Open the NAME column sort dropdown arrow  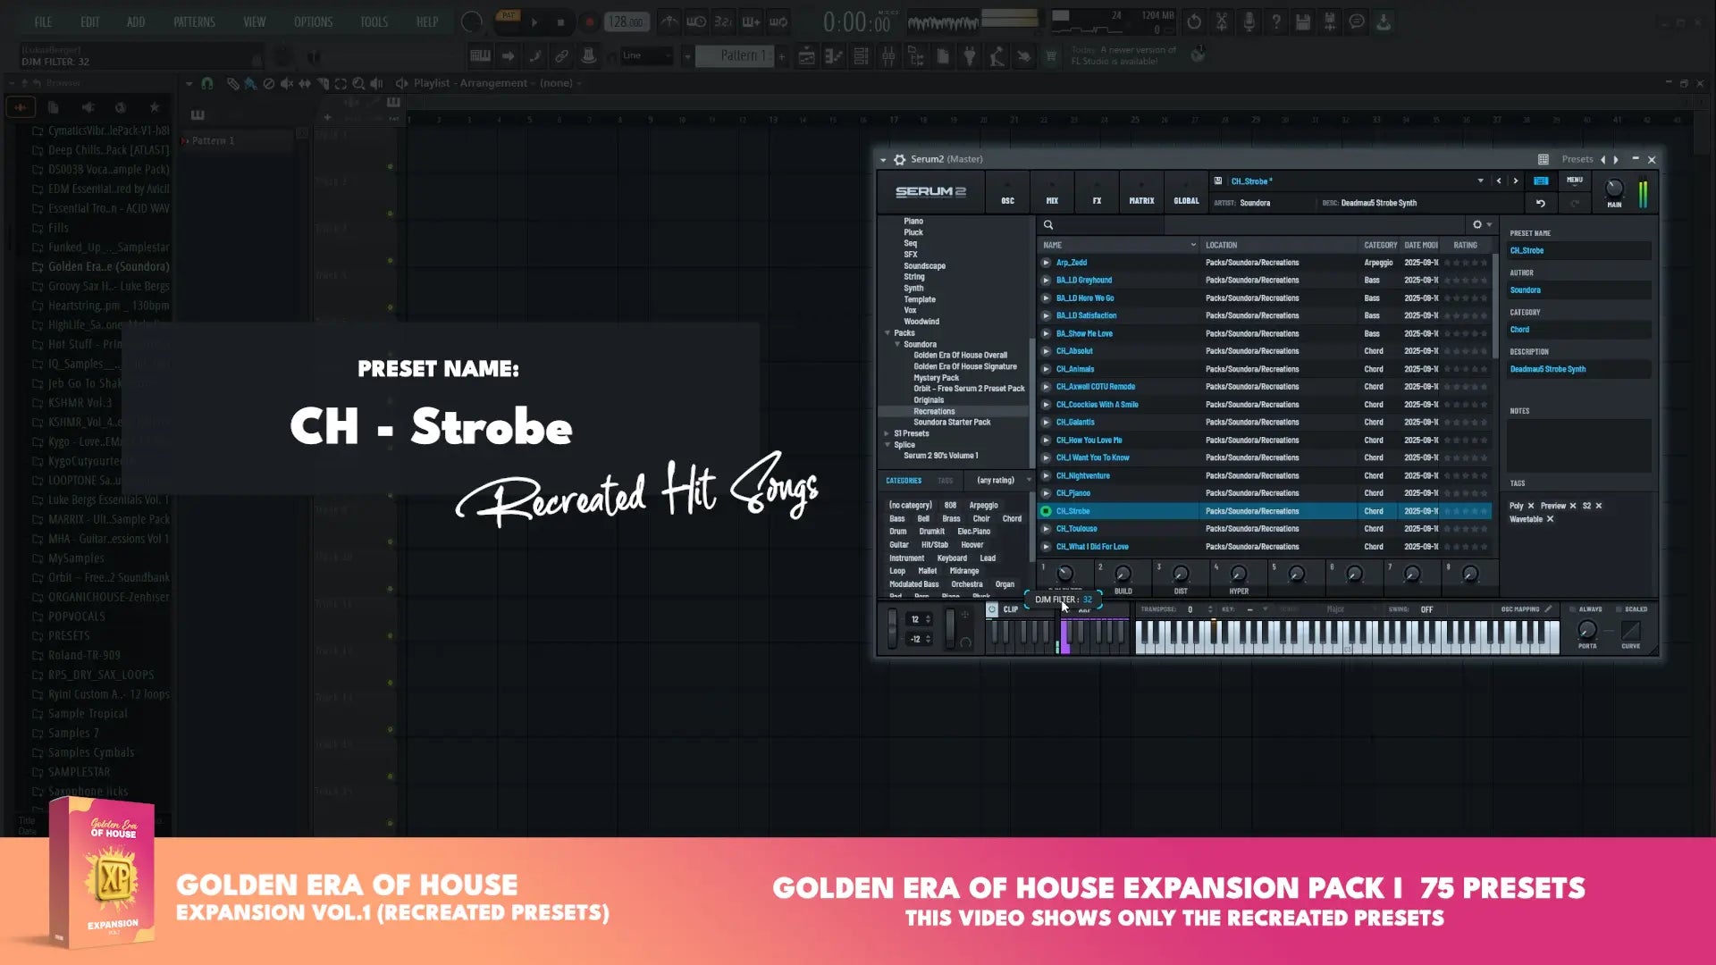click(1193, 245)
